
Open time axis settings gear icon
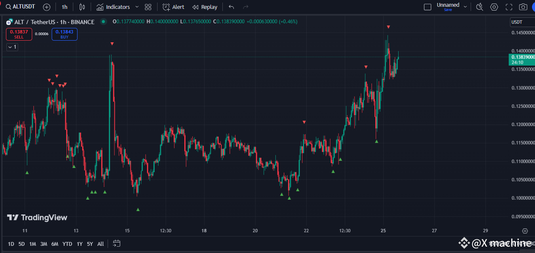[x=525, y=231]
